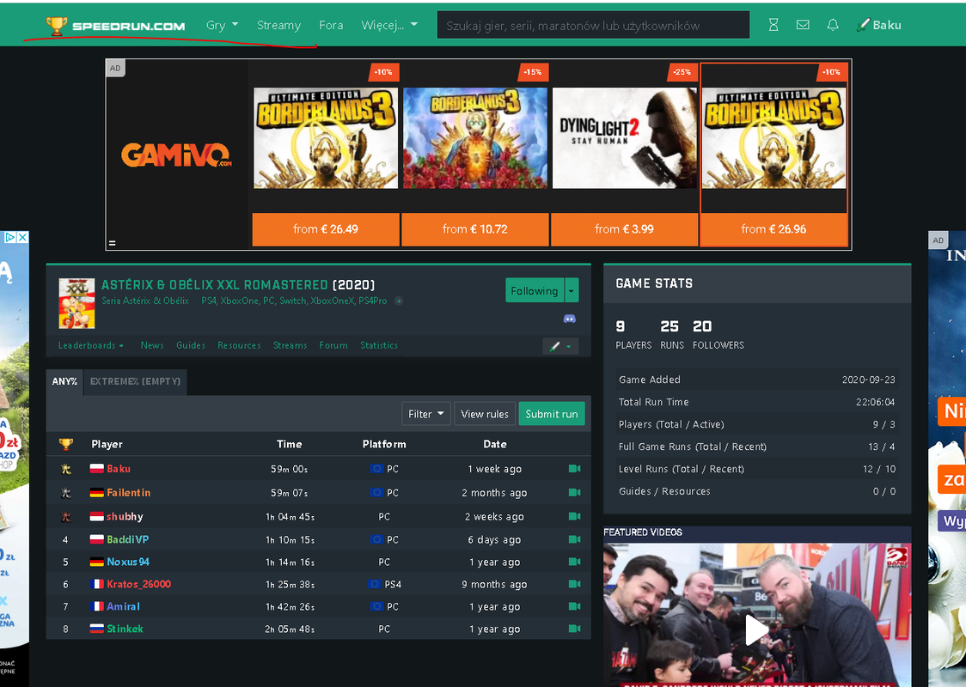966x687 pixels.
Task: Switch to the Any% category tab
Action: [64, 381]
